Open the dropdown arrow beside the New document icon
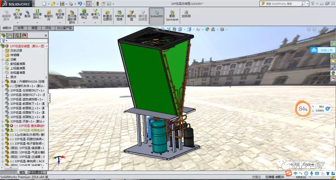This screenshot has width=336, height=180. click(x=49, y=4)
